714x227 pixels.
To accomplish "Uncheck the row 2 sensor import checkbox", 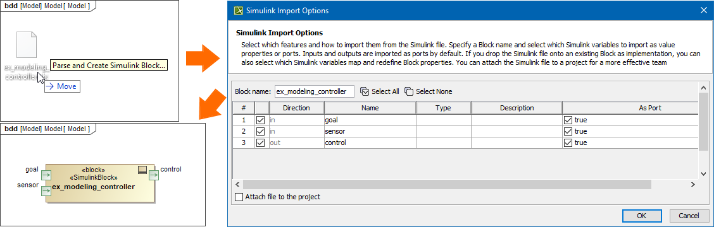I will point(260,131).
